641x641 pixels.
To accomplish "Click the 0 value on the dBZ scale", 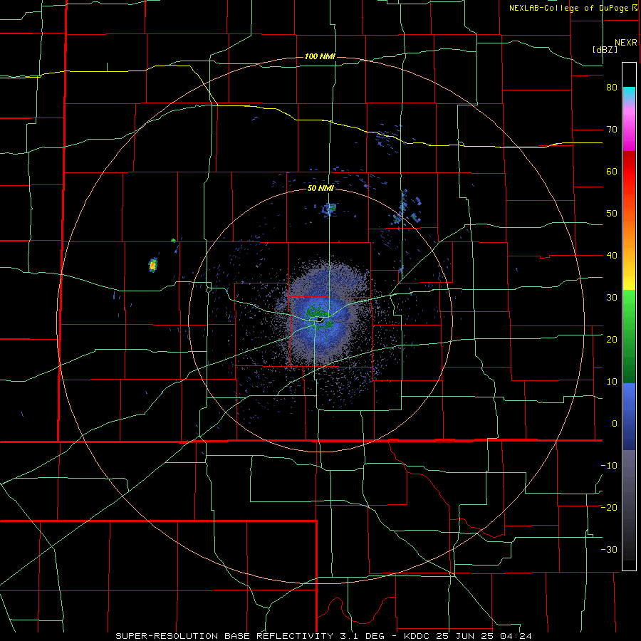I will 615,424.
